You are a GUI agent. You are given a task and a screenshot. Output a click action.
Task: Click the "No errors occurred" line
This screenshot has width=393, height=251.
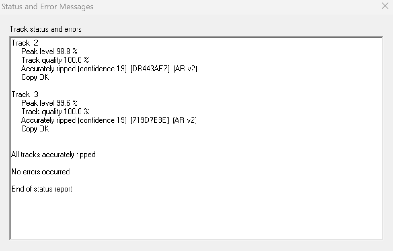point(40,172)
